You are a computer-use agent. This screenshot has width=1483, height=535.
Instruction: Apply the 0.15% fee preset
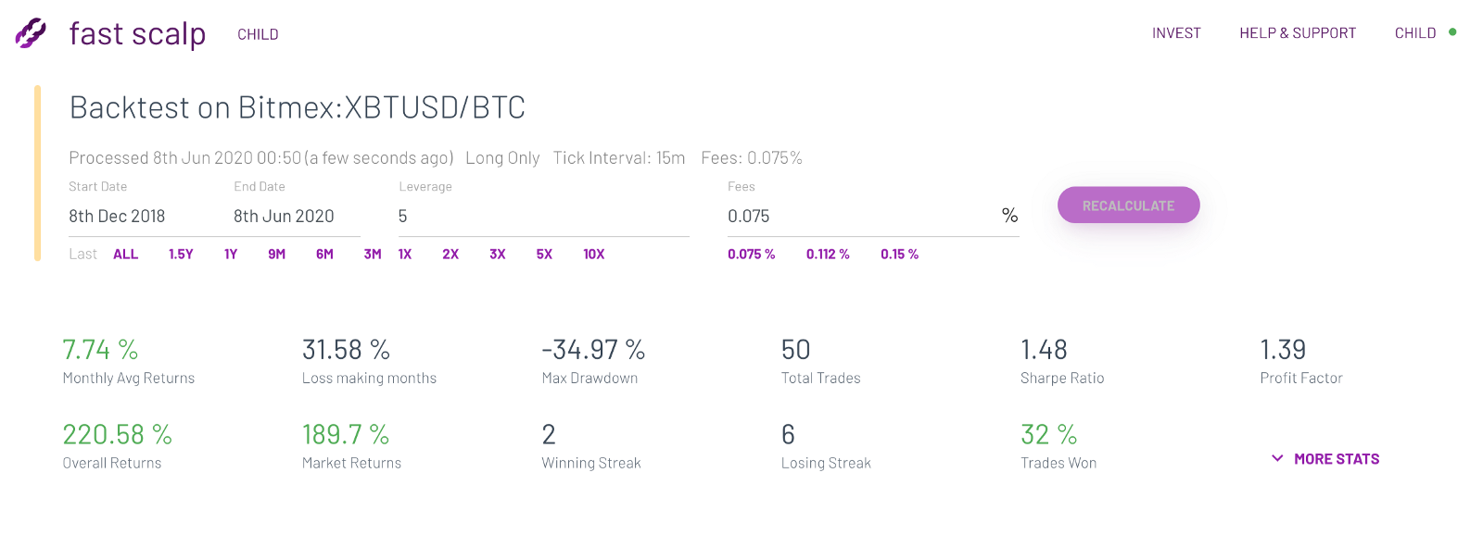click(x=898, y=254)
